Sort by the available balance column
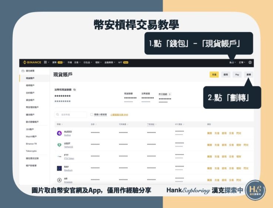The width and height of the screenshot is (273, 208). (124, 124)
